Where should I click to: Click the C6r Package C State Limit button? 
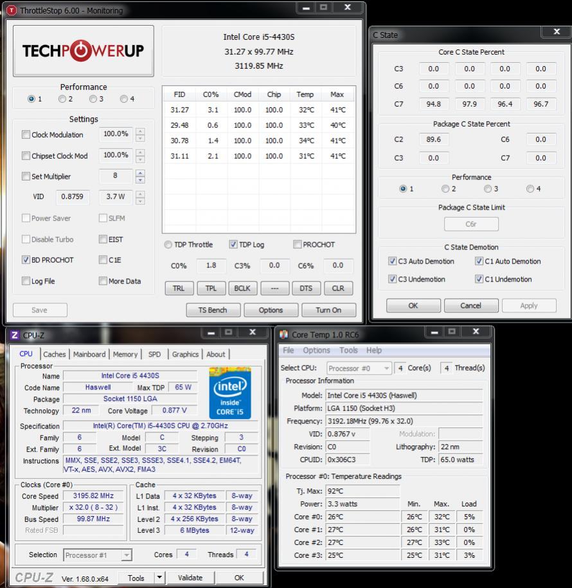point(471,224)
